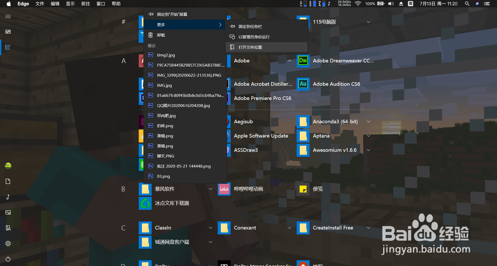This screenshot has width=497, height=266.
Task: Select 以管理员身份运行 in submenu
Action: (x=267, y=37)
